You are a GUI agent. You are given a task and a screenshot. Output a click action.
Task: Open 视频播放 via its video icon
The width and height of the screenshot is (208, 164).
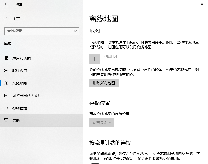6,108
